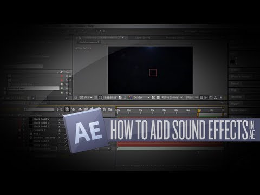Take a snapshot with the camera icon
Viewport: 260px width, 195px height.
[x=120, y=97]
